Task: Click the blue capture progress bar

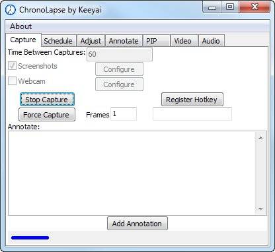Action: (x=30, y=237)
